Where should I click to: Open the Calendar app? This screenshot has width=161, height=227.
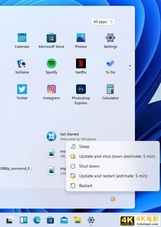(x=22, y=40)
